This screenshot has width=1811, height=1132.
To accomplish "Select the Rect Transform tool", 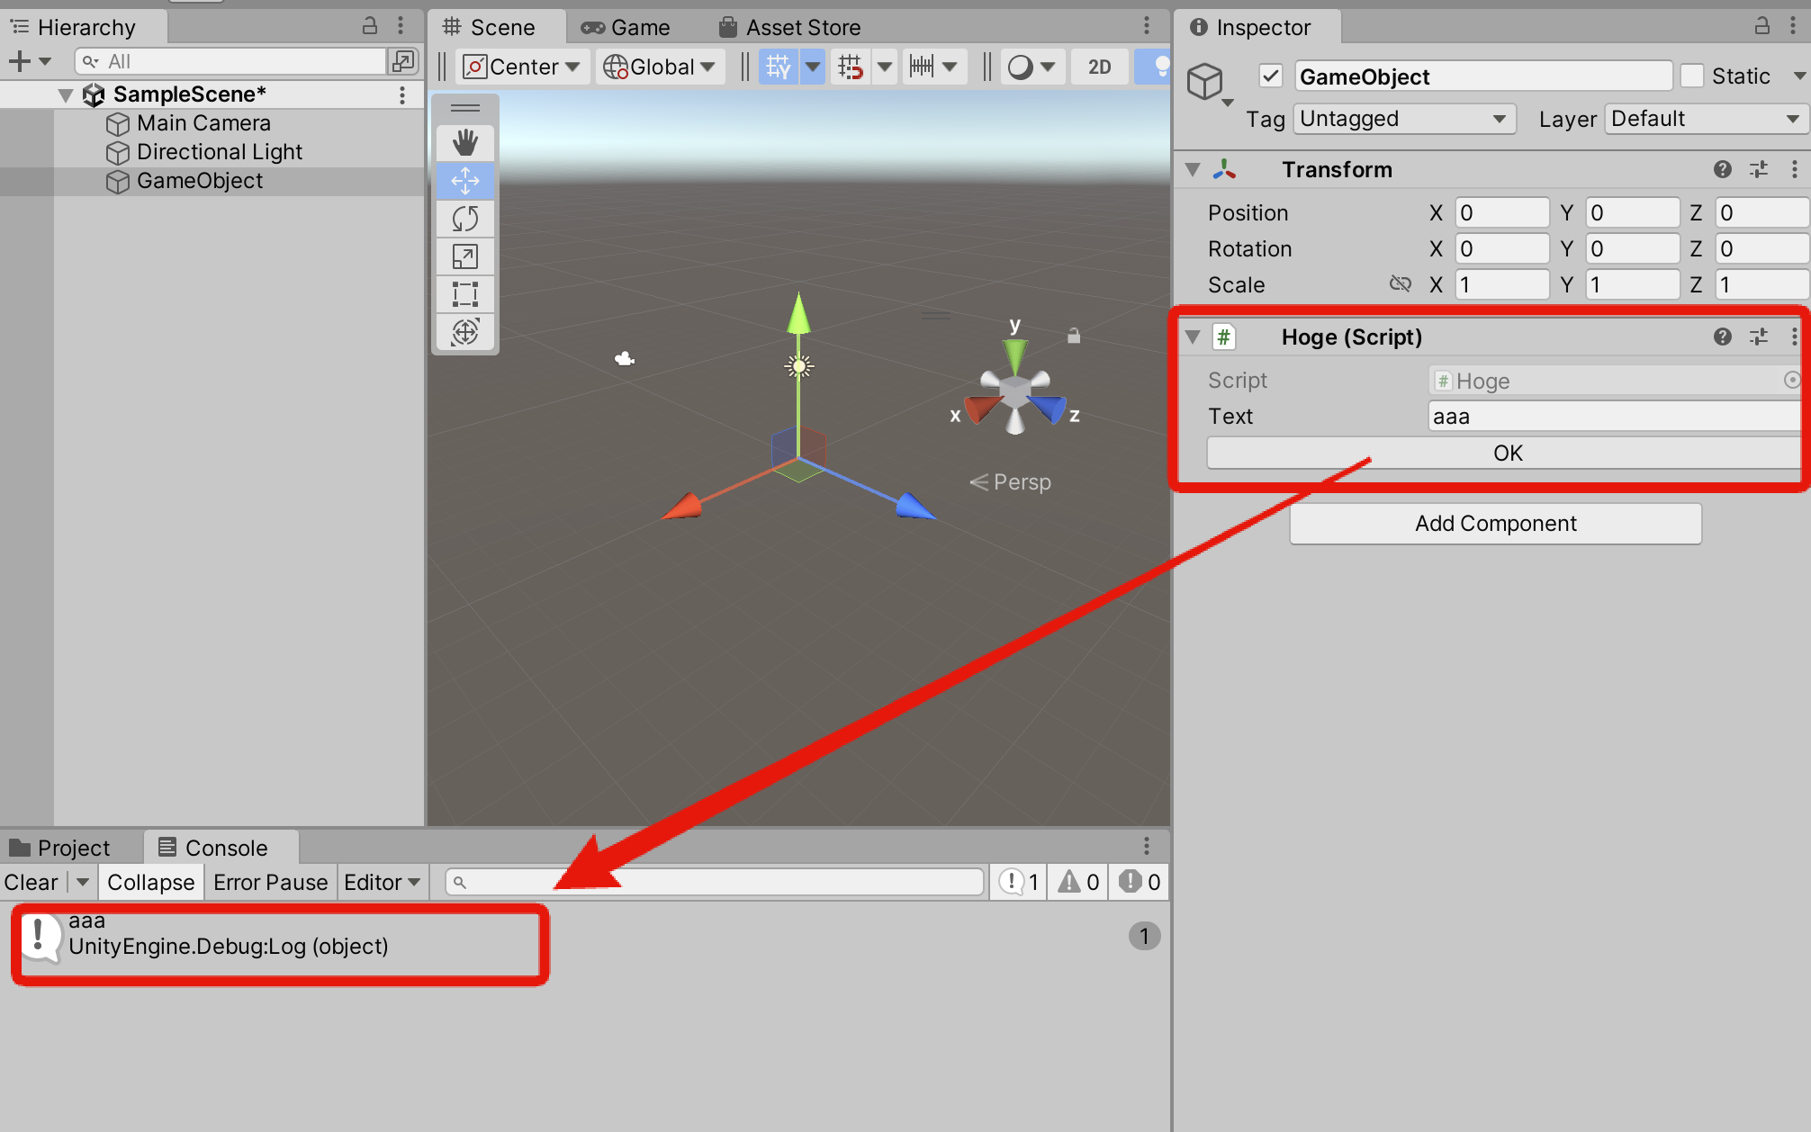I will click(465, 293).
